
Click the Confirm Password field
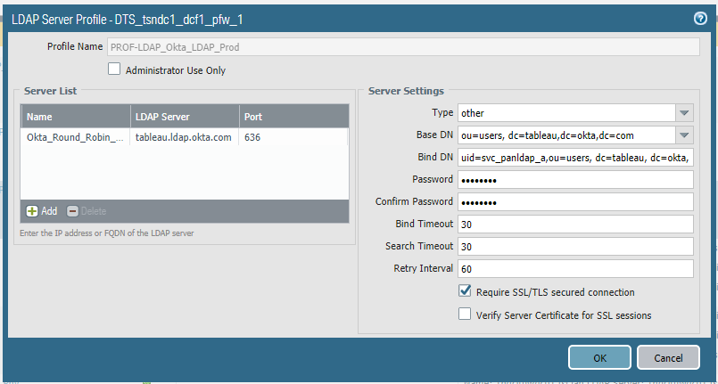[x=575, y=201]
